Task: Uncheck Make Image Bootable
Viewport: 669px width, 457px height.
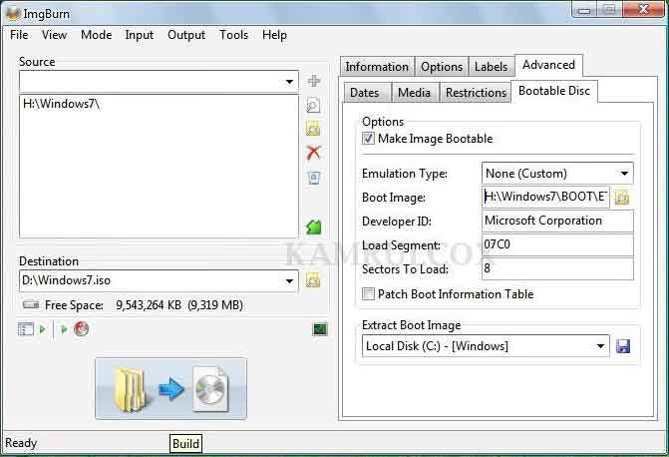Action: tap(368, 139)
